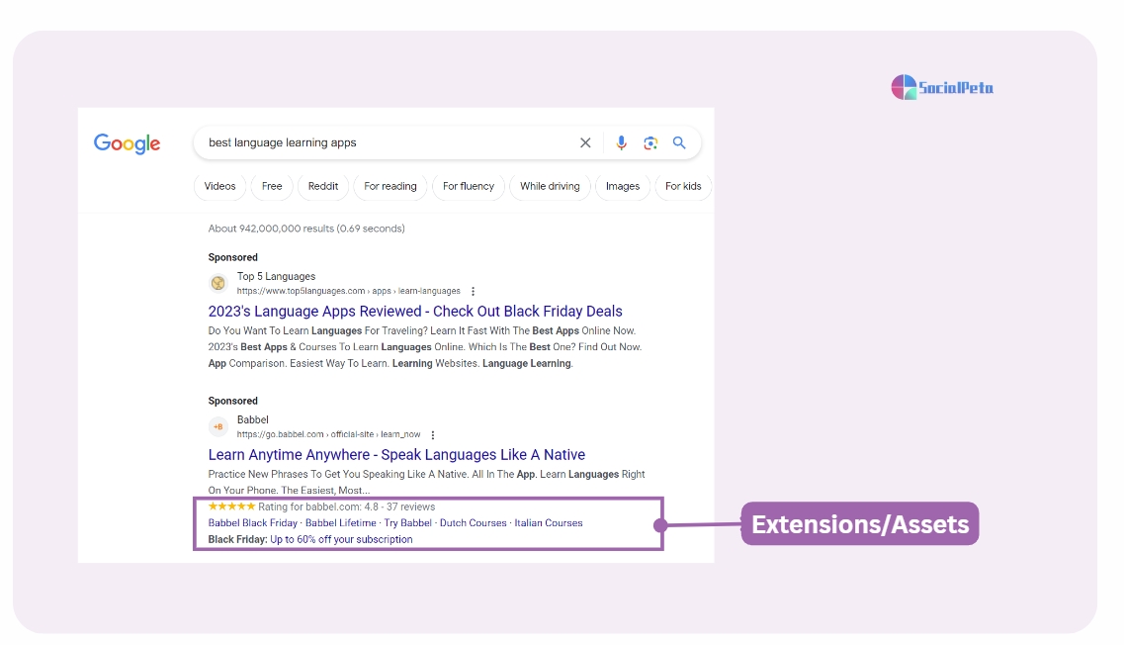Open the Dutch Courses sitelink
1124x645 pixels.
474,523
